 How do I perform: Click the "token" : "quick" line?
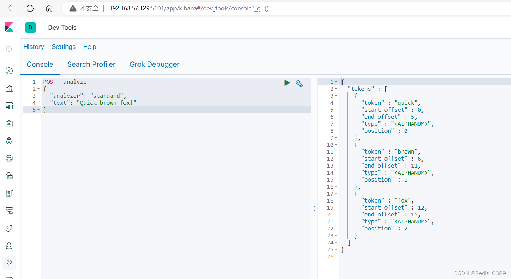pos(391,103)
